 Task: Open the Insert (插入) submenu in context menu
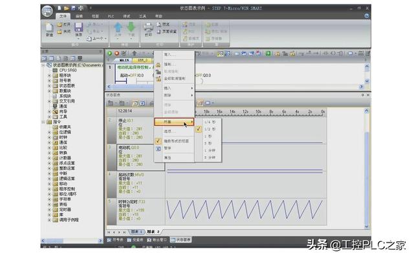(174, 88)
